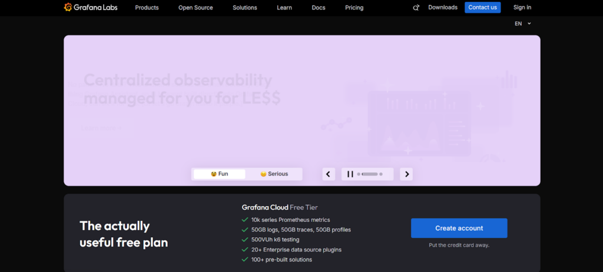
Task: Open the EN language dropdown
Action: tap(522, 24)
